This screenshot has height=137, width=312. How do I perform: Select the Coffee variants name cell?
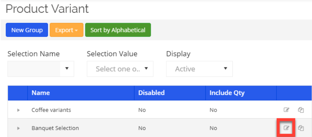[51, 110]
